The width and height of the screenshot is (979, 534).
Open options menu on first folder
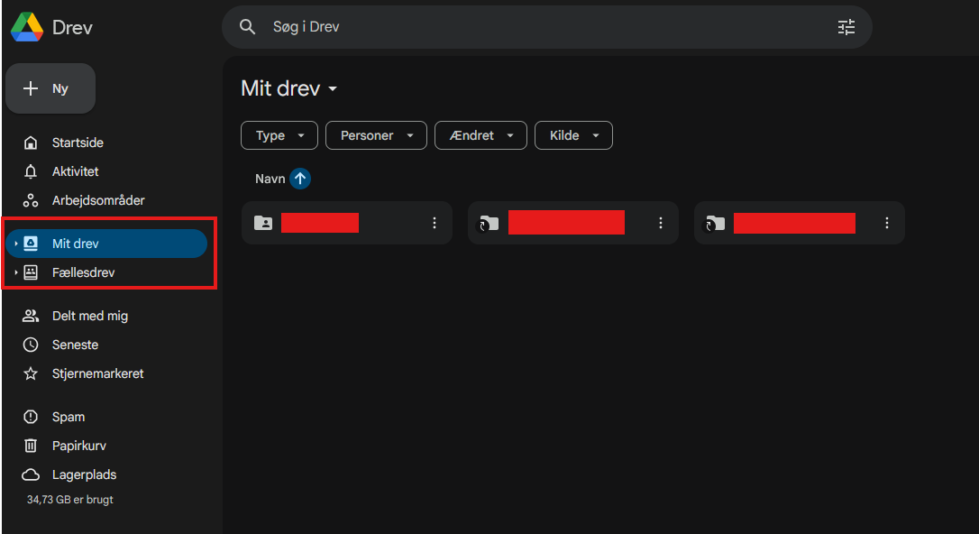[x=434, y=223]
